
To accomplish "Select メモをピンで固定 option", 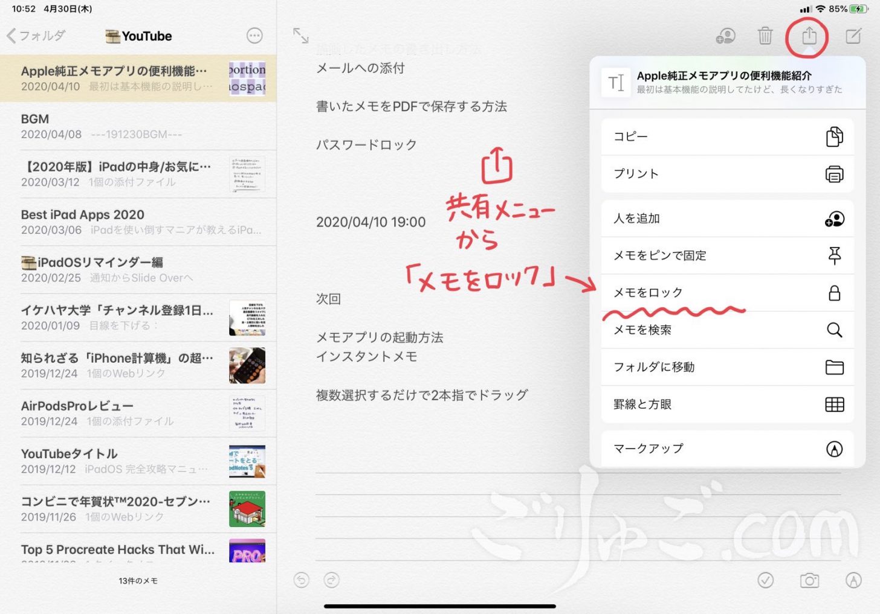I will 727,255.
